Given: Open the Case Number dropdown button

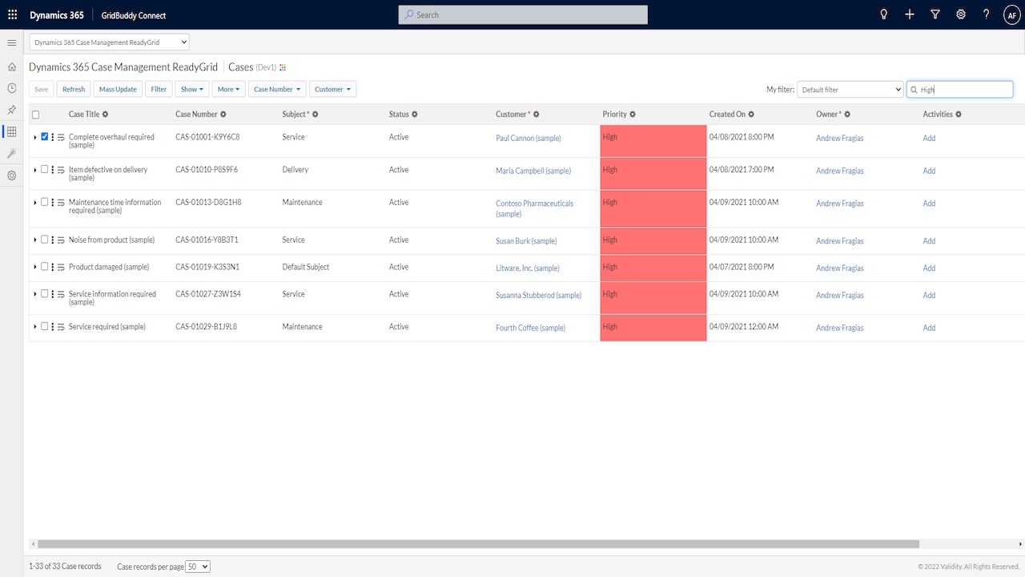Looking at the screenshot, I should [x=277, y=89].
